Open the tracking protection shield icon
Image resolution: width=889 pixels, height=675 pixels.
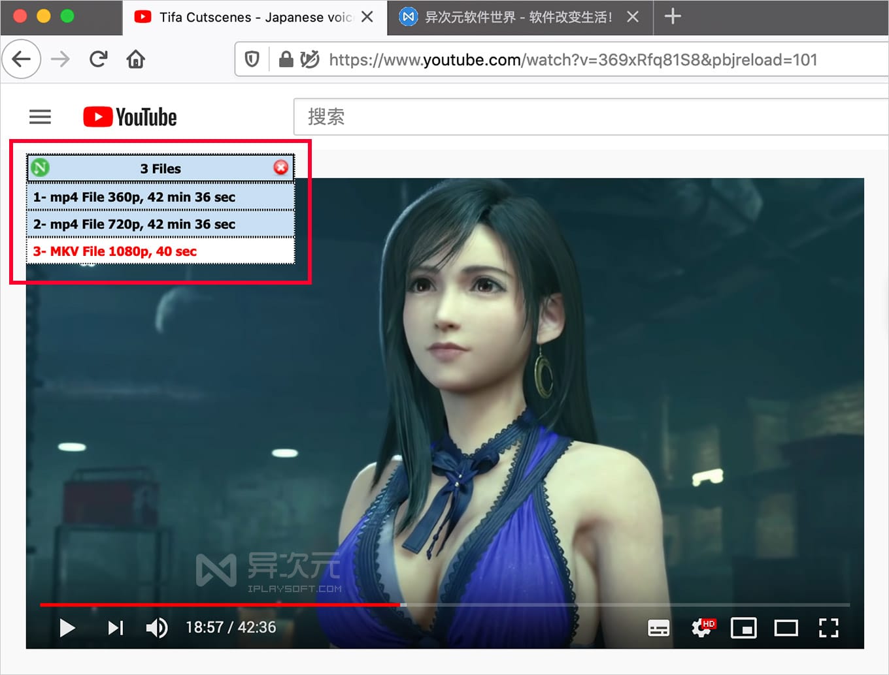pos(252,59)
